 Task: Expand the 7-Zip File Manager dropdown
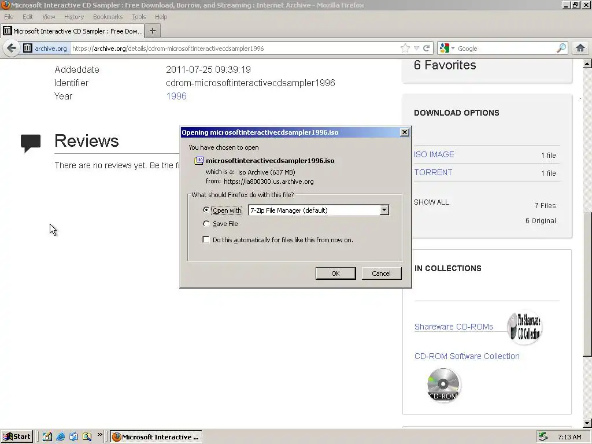pos(384,210)
